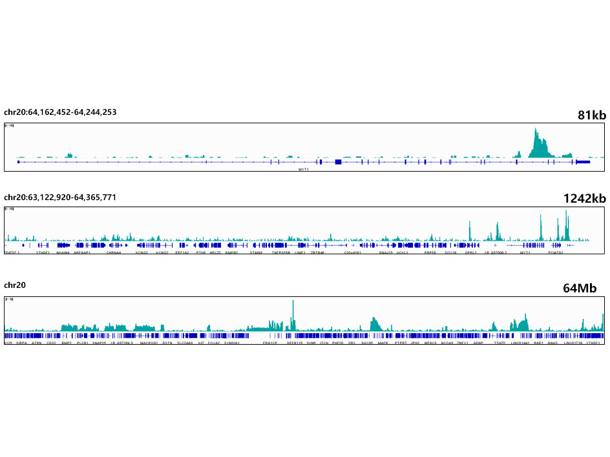Click the SRC gene label in chr20 track
Image resolution: width=610 pixels, height=457 pixels.
coord(352,343)
